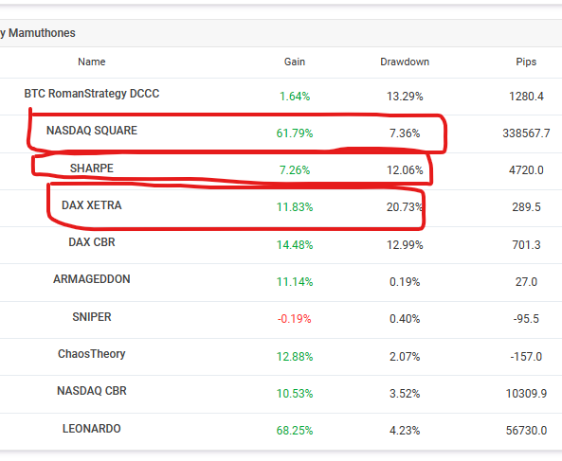This screenshot has width=562, height=461.
Task: Select the 20.73% drawdown value
Action: (405, 207)
